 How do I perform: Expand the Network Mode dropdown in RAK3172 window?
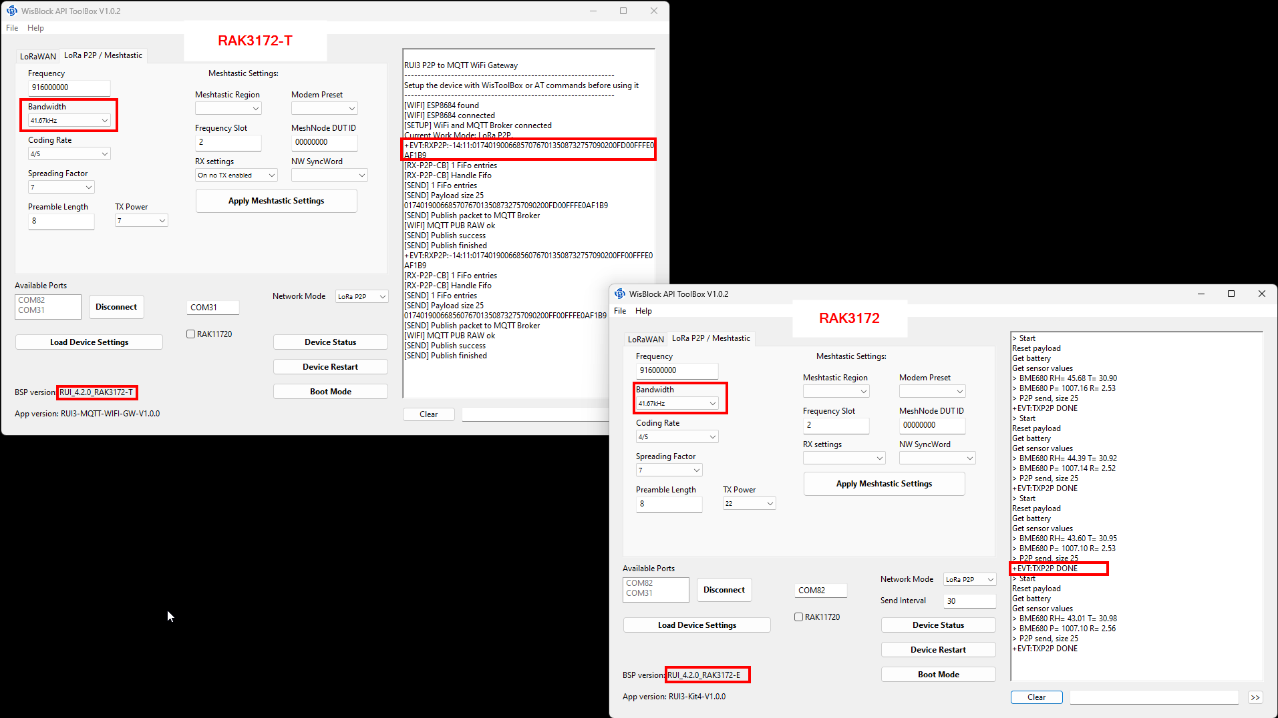click(x=969, y=580)
